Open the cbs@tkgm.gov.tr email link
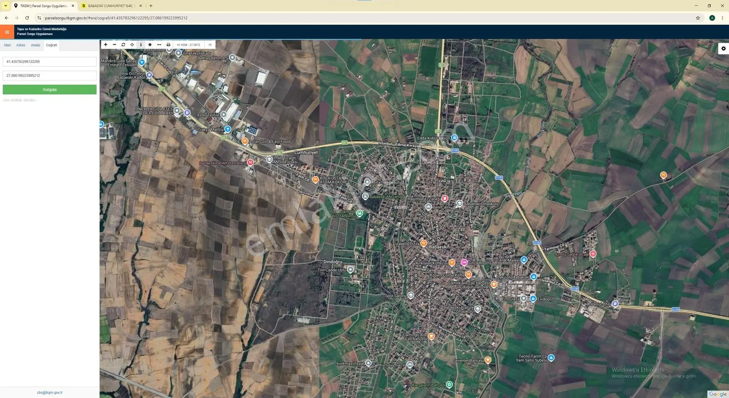 (x=50, y=393)
